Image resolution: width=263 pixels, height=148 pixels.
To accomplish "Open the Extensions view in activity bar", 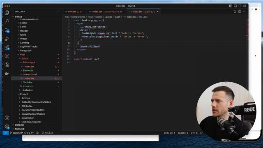I will [7, 48].
